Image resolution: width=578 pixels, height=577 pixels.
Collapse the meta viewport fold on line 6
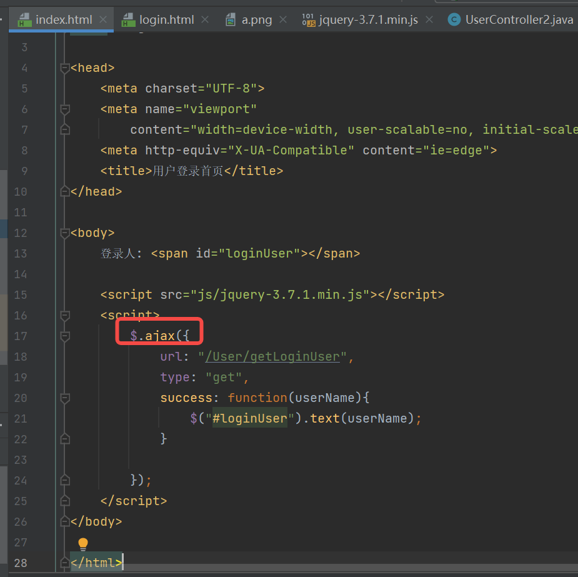[x=65, y=109]
